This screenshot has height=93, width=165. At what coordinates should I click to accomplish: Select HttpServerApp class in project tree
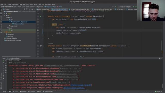pyautogui.click(x=19, y=24)
